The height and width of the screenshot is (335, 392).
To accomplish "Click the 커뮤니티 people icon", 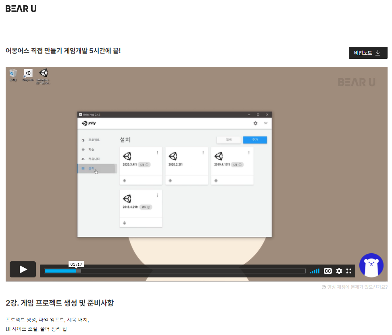I will click(83, 159).
